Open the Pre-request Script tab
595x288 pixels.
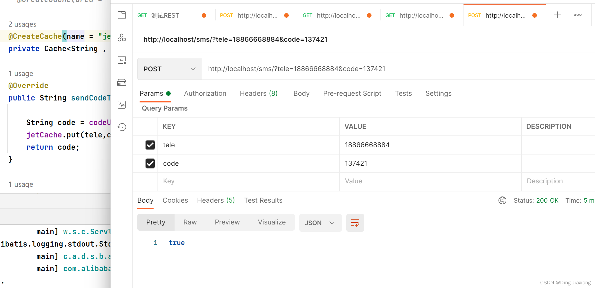tap(352, 93)
